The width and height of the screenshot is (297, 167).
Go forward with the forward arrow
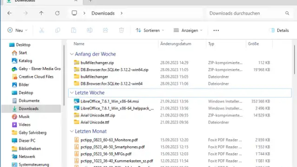pos(25,13)
